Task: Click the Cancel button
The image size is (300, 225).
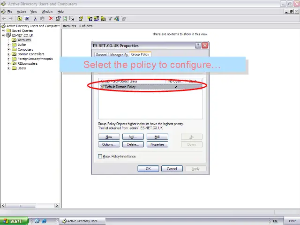Action: coord(172,169)
